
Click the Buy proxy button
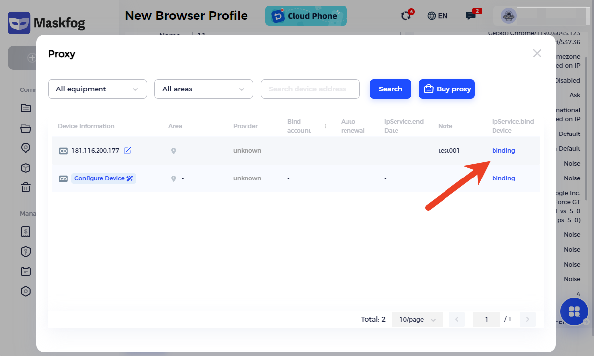pyautogui.click(x=446, y=89)
